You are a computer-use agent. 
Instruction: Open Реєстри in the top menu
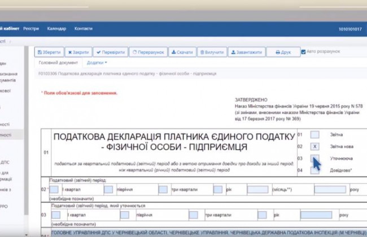click(x=31, y=29)
